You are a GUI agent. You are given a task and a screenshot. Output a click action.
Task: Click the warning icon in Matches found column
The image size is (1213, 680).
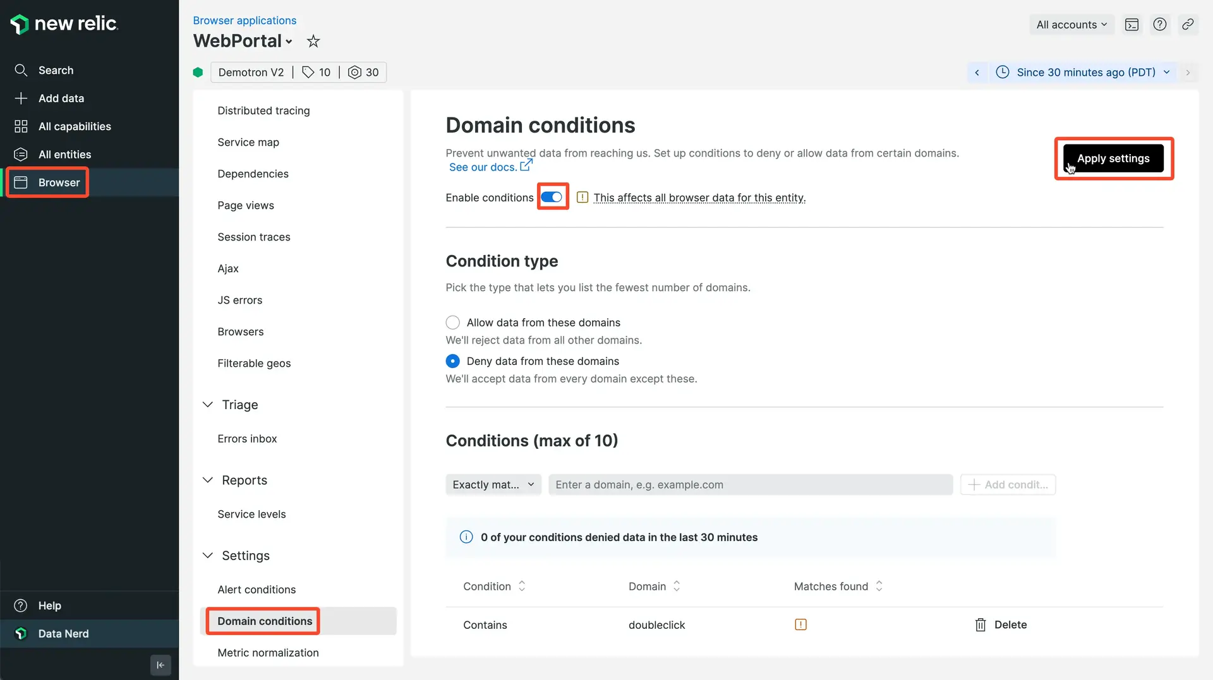(x=800, y=625)
